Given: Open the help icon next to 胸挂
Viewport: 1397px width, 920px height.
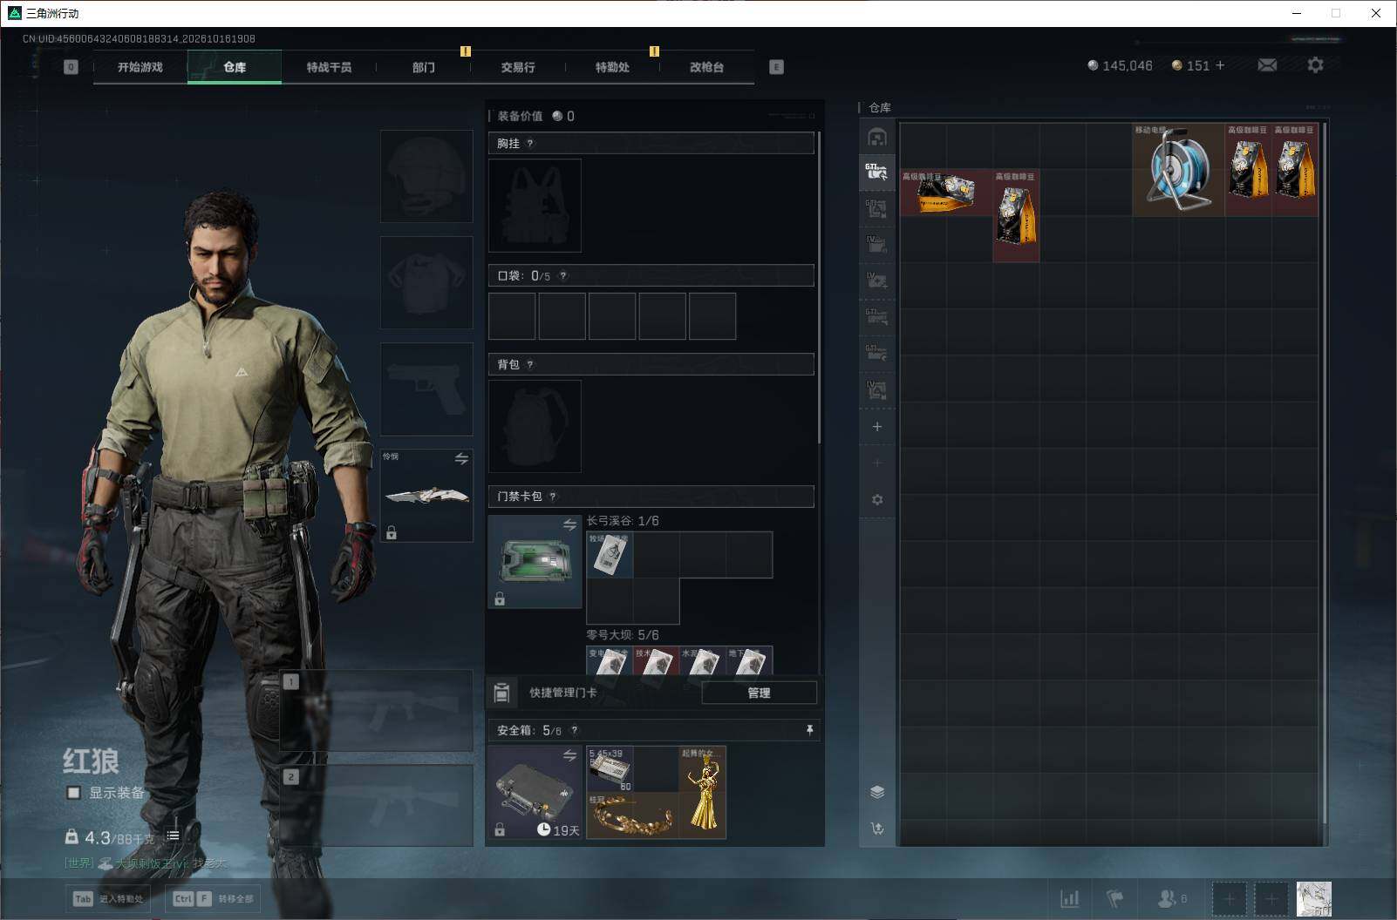Looking at the screenshot, I should tap(529, 144).
